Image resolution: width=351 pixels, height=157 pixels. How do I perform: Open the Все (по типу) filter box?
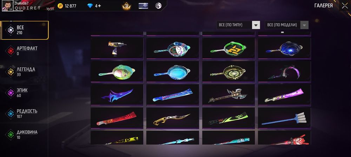(x=238, y=25)
